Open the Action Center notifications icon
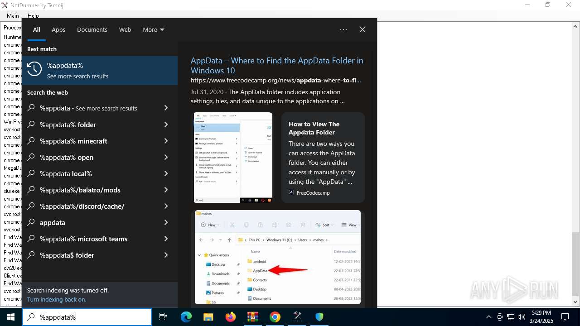 [565, 317]
